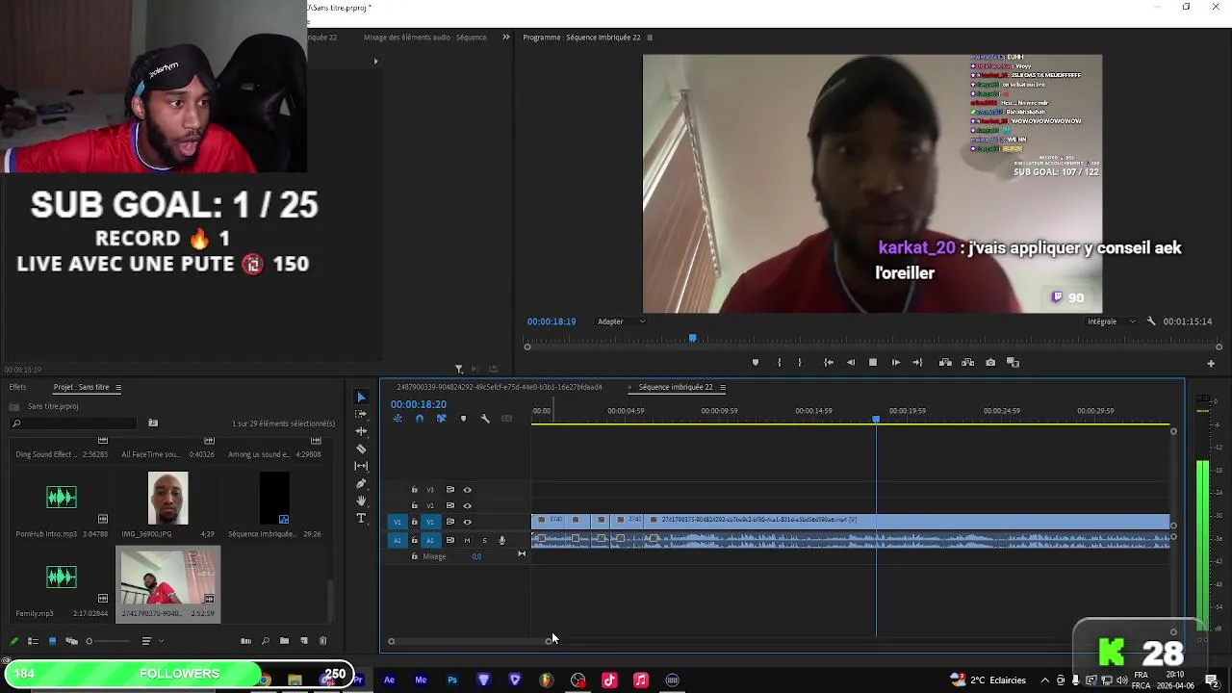Mark Out point in program monitor
Screen dimensions: 1232x693
[x=800, y=363]
